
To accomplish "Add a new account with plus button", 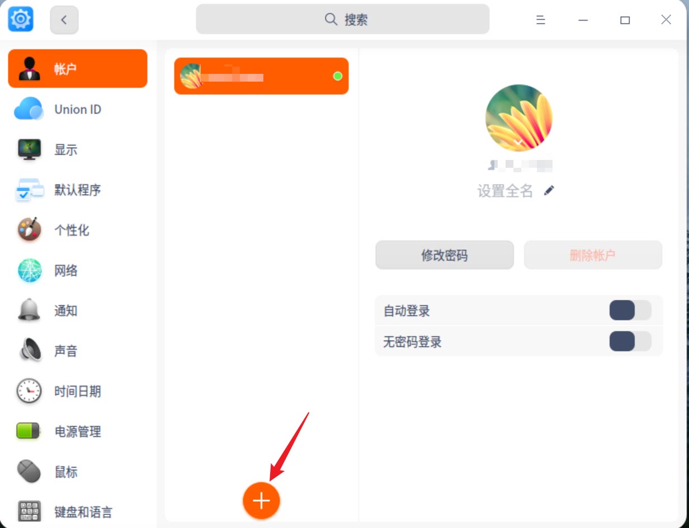I will [x=261, y=501].
